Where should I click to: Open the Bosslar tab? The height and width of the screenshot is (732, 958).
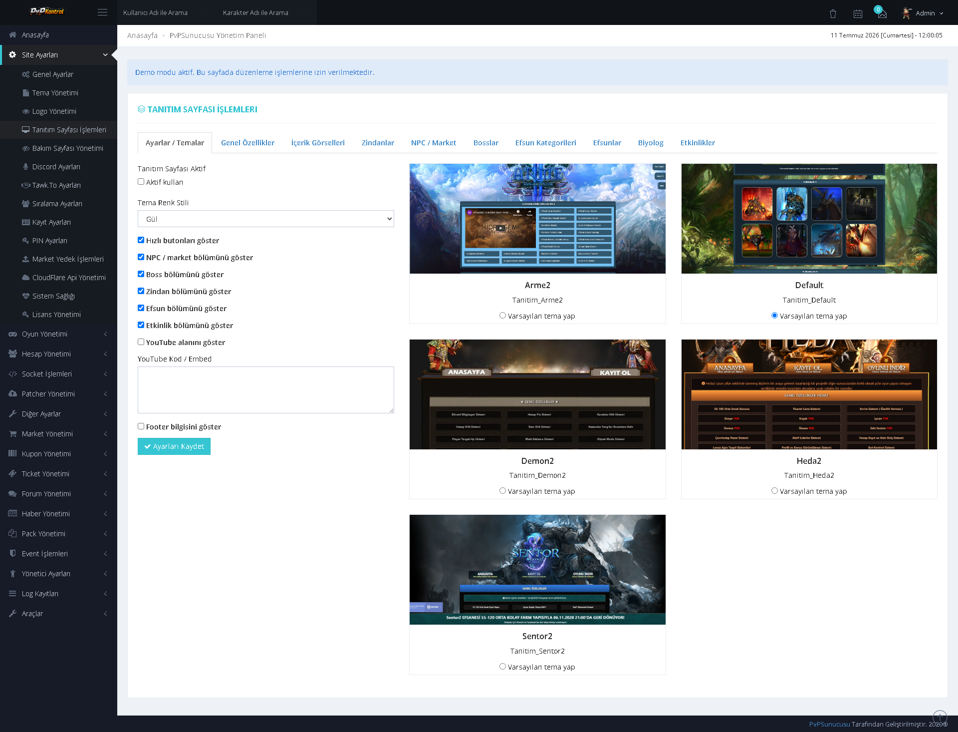486,143
